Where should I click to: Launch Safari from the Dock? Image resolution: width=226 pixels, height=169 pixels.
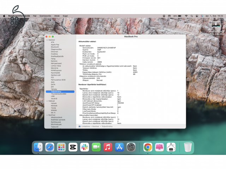[x=50, y=147]
